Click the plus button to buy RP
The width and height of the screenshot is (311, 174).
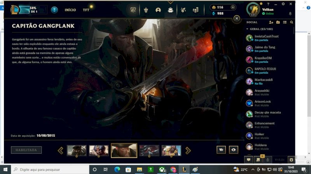233,7
